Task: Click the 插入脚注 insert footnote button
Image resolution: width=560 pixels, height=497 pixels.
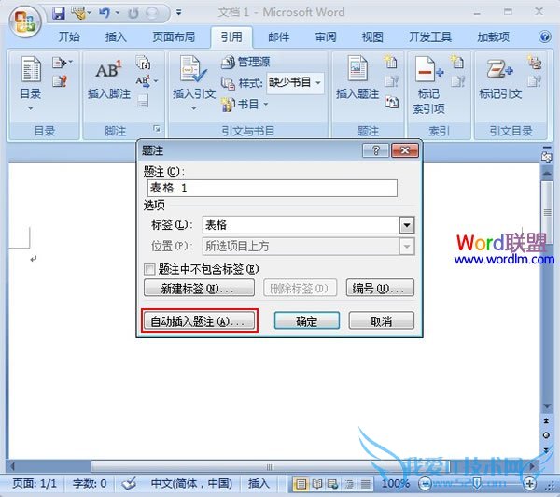Action: [109, 79]
